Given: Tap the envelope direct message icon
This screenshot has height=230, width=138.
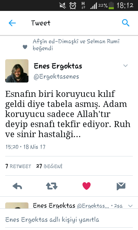Looking at the screenshot, I should pos(121,186).
